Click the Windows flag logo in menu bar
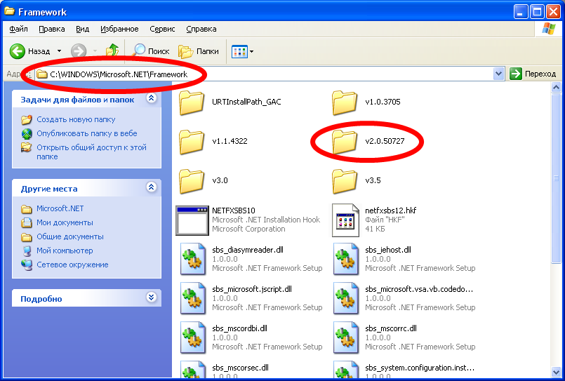 (548, 29)
